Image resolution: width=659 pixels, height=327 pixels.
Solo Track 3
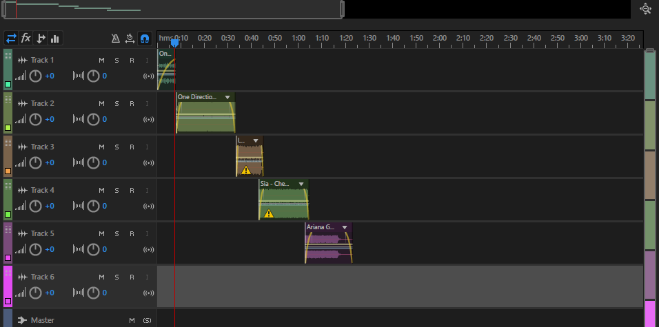[x=116, y=147]
